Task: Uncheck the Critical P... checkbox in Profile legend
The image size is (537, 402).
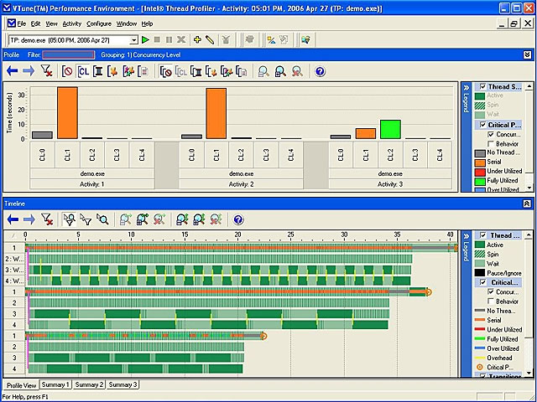Action: pos(482,125)
